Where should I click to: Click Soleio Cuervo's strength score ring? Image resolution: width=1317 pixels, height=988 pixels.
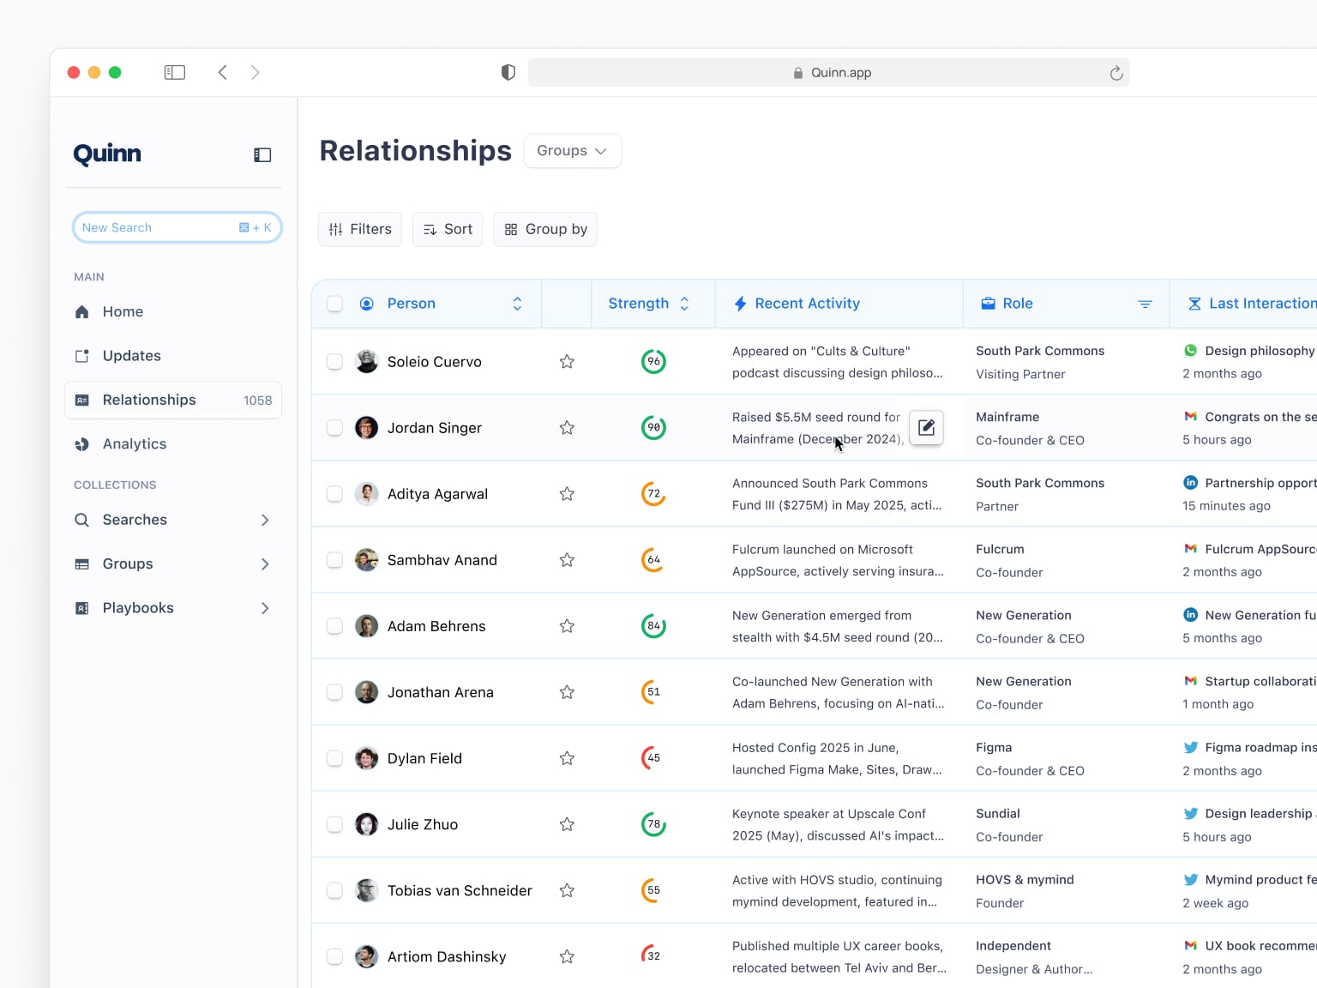pos(653,362)
